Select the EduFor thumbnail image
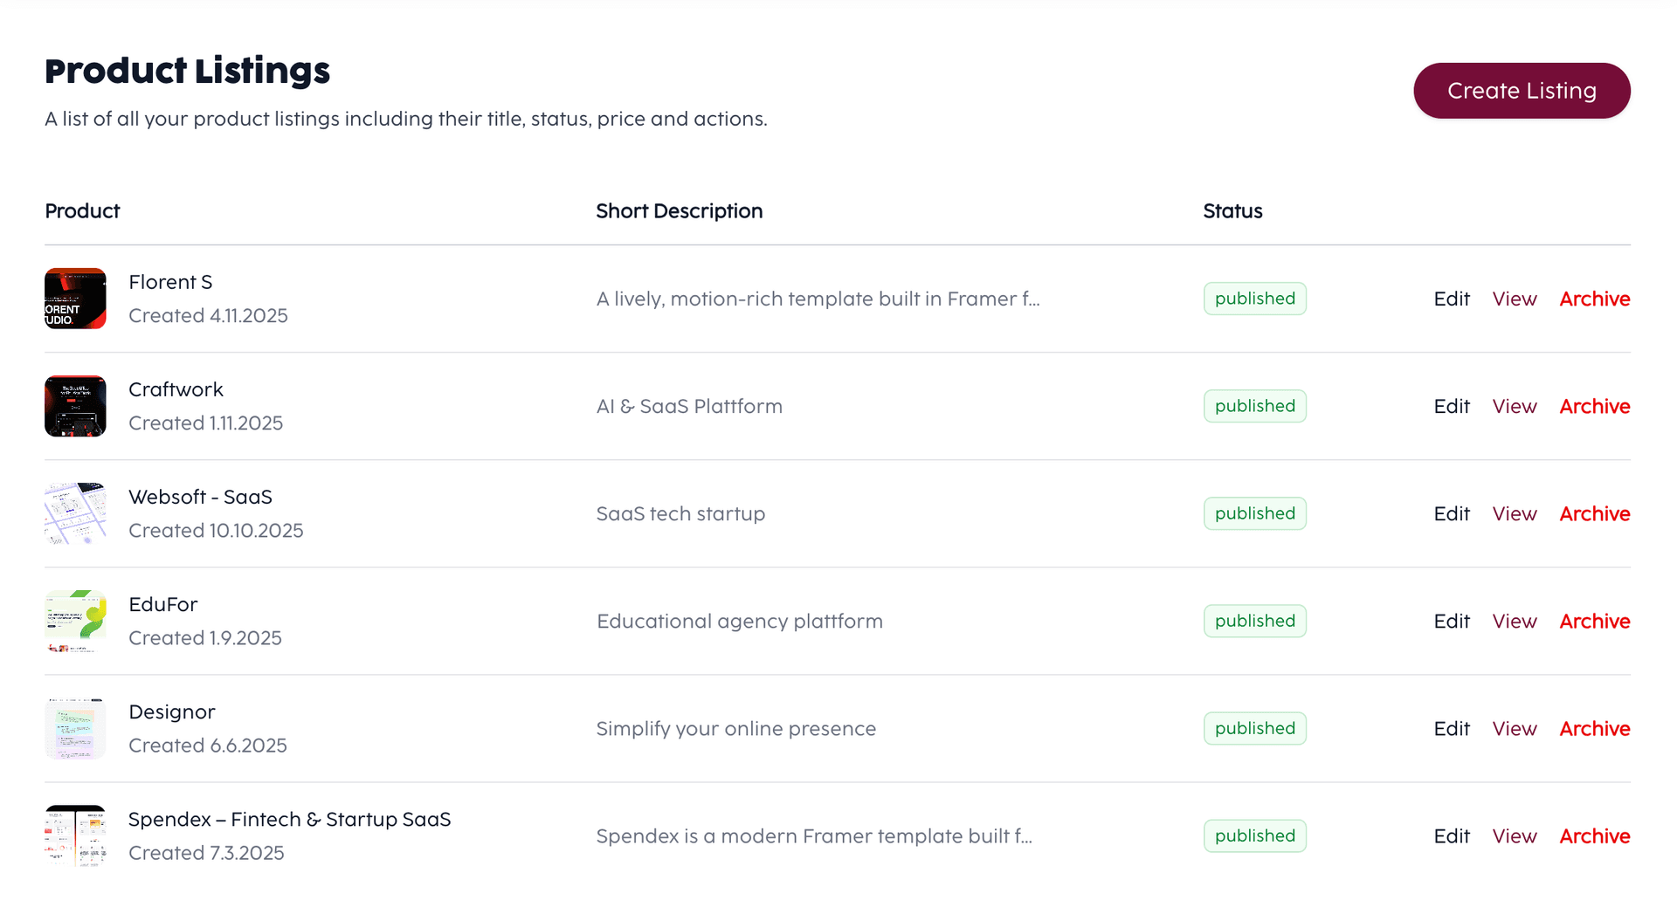This screenshot has width=1677, height=921. [x=75, y=621]
